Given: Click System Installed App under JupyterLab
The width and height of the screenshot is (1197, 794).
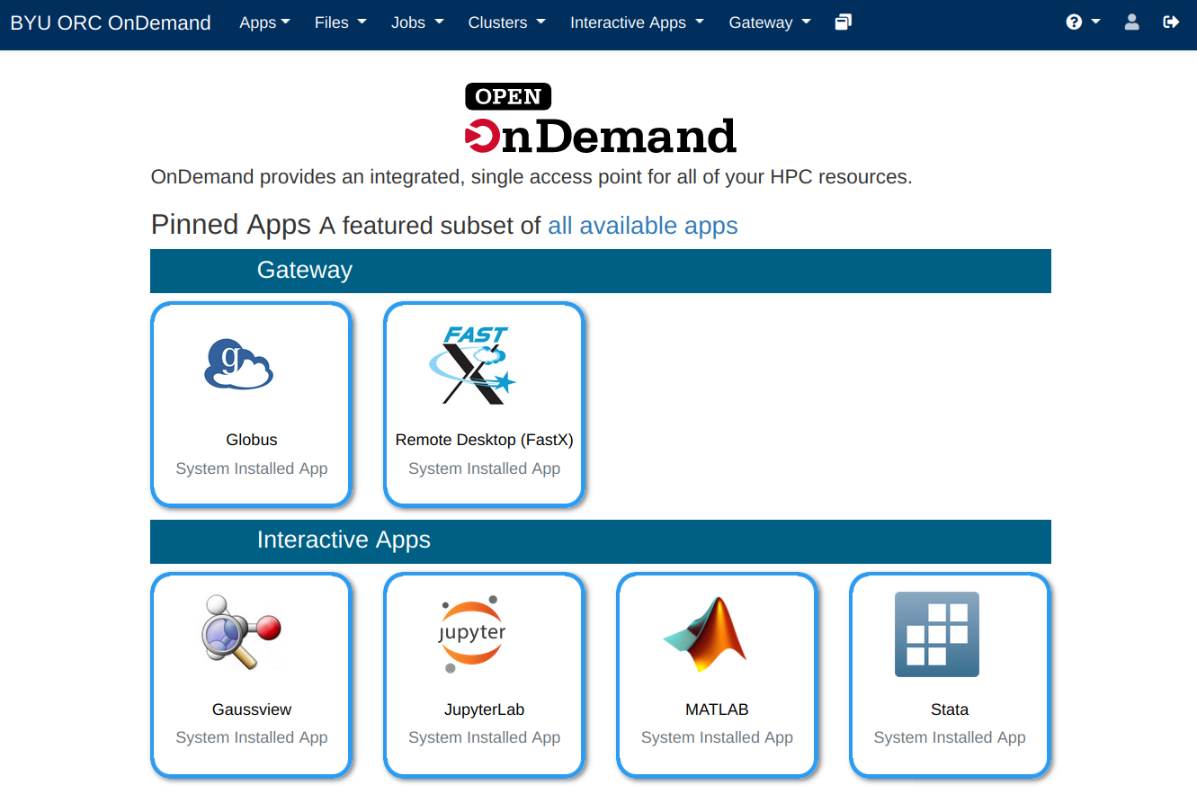Looking at the screenshot, I should (x=485, y=737).
